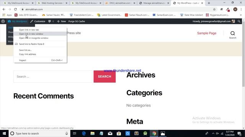Show hidden tray icons chevron
The height and width of the screenshot is (137, 245).
(x=213, y=134)
